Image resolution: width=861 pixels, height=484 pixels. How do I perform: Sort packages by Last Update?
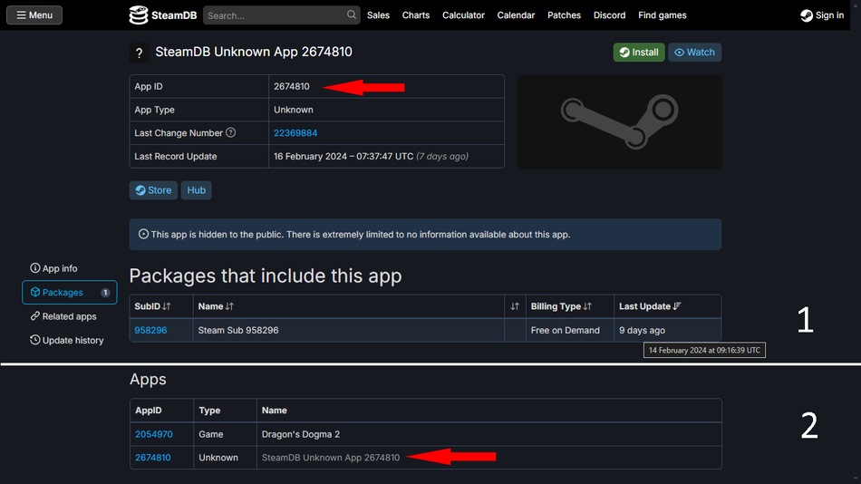click(x=650, y=306)
